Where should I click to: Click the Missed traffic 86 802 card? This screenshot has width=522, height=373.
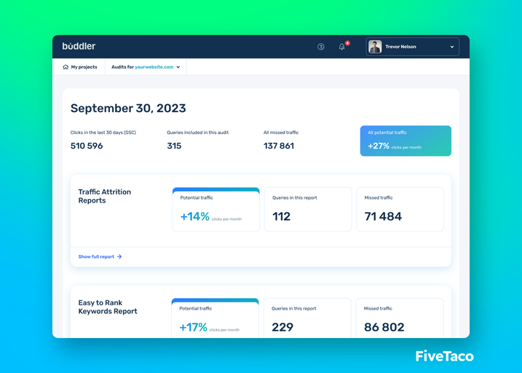click(x=400, y=318)
